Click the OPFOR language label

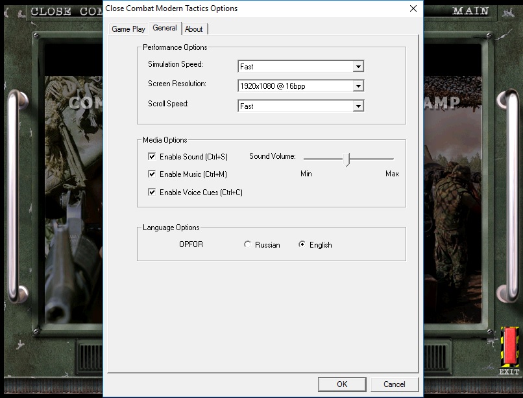click(191, 244)
